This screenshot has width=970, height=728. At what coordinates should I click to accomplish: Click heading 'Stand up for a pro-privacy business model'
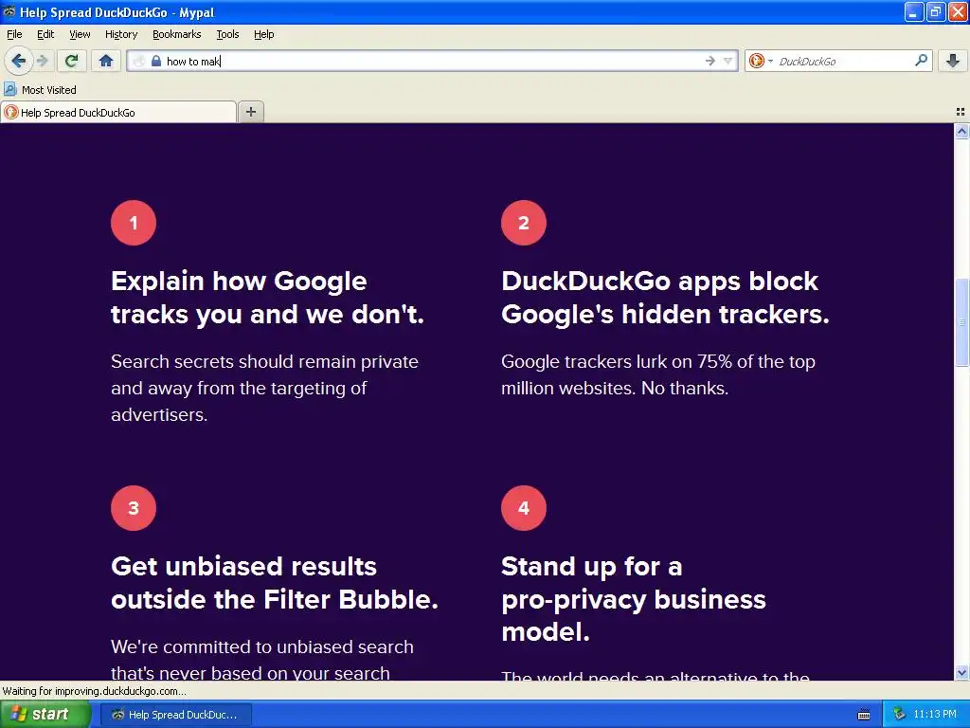634,599
